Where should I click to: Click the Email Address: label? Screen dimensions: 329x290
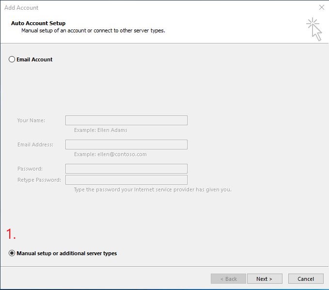coord(35,145)
